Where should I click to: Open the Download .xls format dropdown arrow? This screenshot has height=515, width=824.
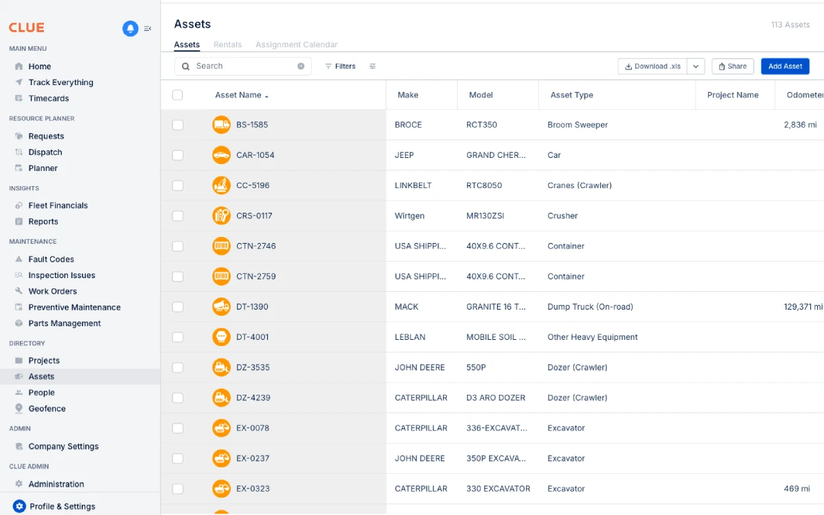point(696,66)
